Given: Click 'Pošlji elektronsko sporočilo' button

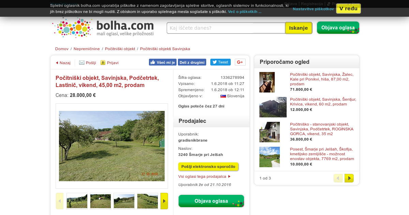Looking at the screenshot, I should tap(208, 167).
